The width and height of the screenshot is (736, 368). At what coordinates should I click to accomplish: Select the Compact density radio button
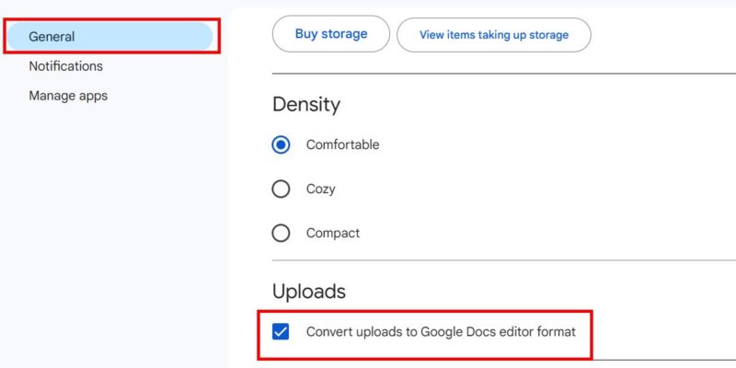coord(282,233)
